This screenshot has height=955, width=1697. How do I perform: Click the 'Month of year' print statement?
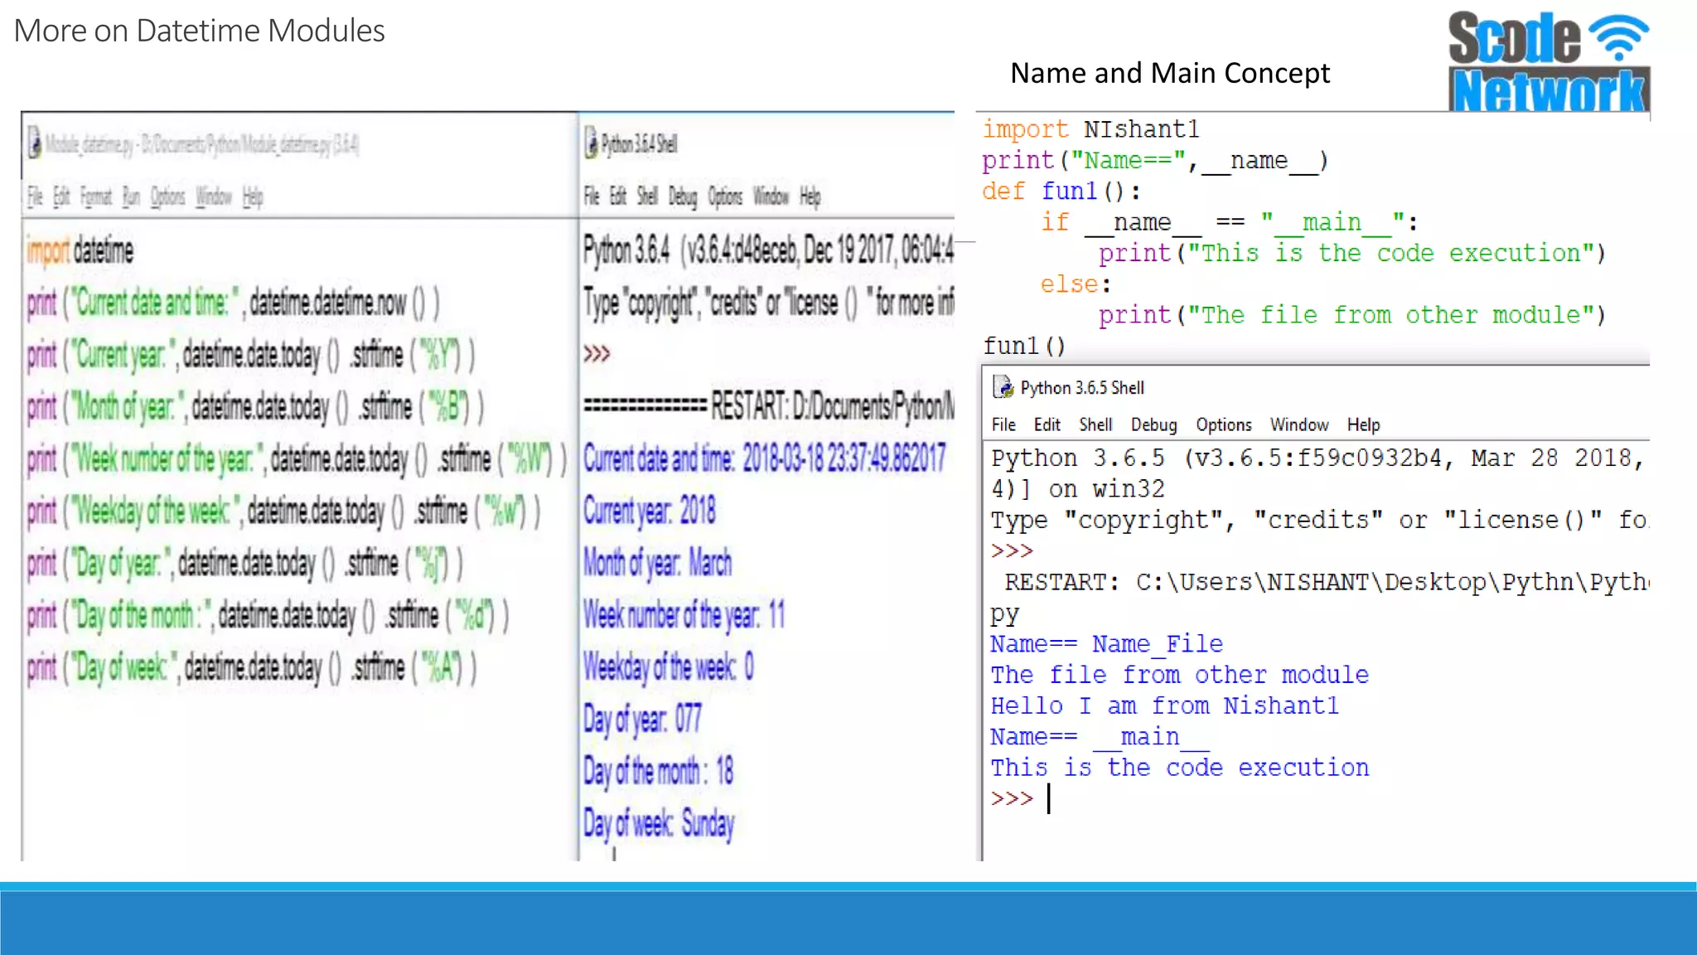coord(255,407)
